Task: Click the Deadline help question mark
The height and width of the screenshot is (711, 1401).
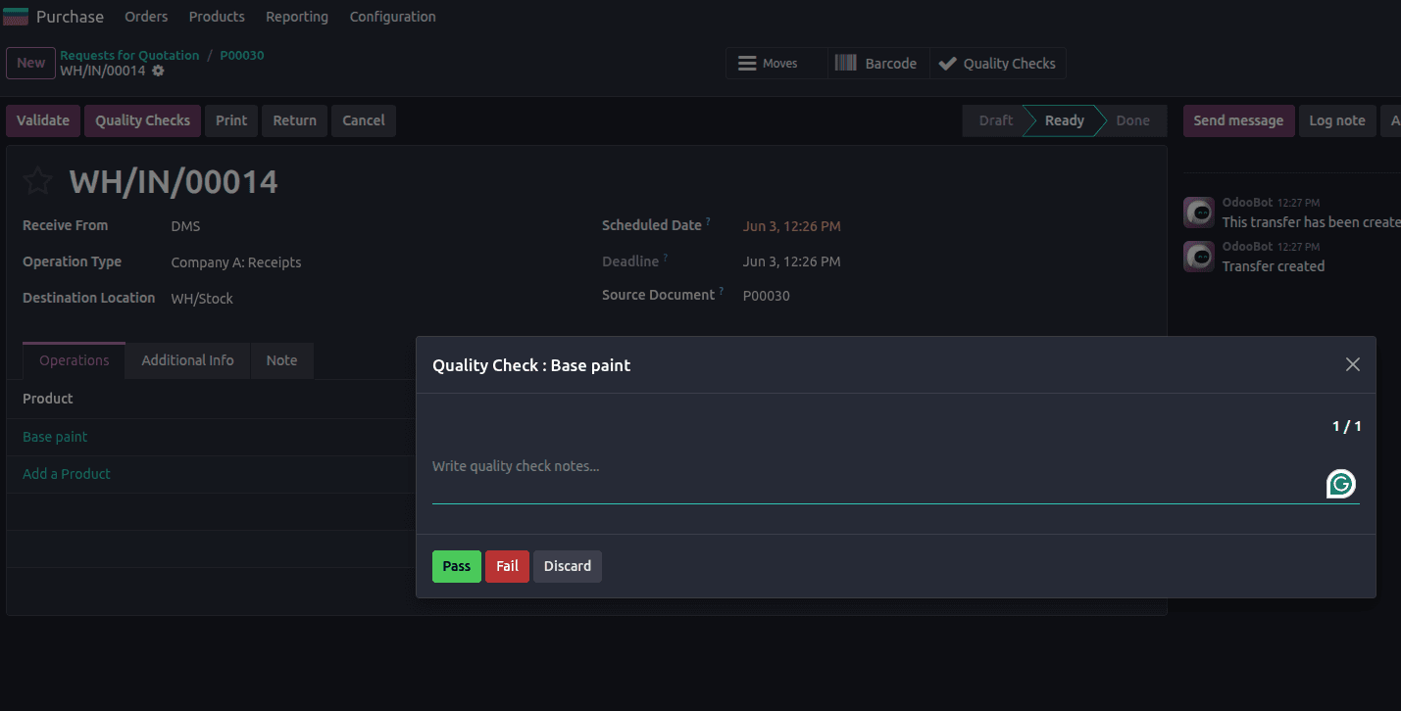Action: [665, 258]
